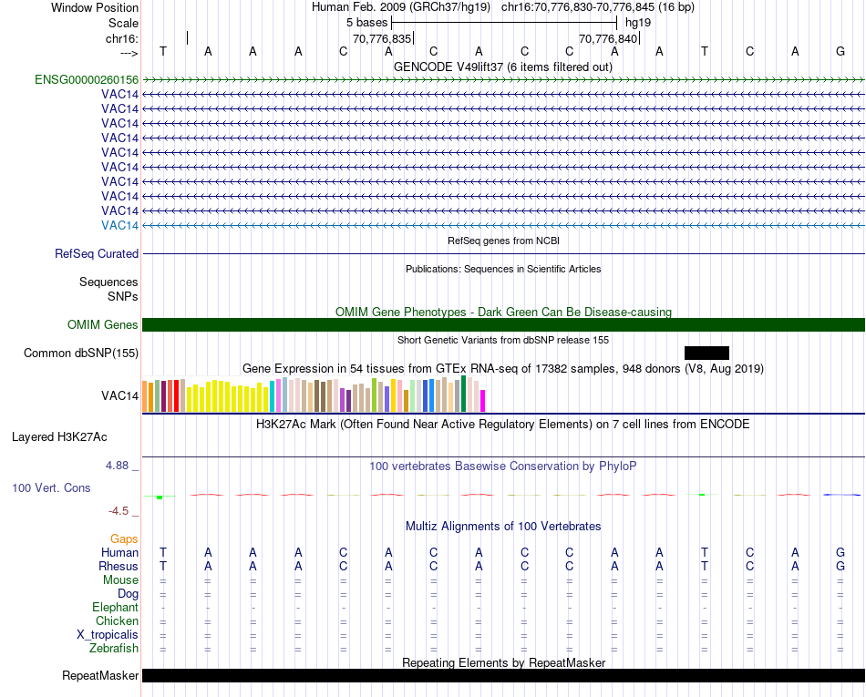Click the -4.5 lower scale value

[x=119, y=511]
